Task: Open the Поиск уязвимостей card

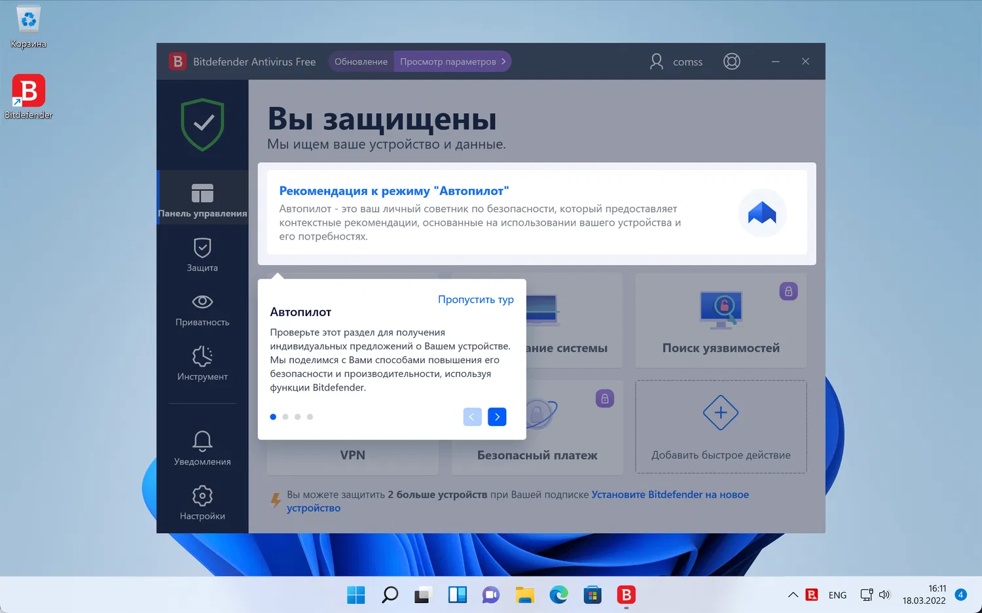Action: click(721, 321)
